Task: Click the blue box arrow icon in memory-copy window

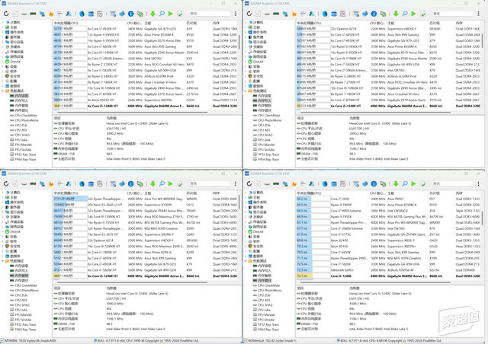Action: pyautogui.click(x=122, y=183)
